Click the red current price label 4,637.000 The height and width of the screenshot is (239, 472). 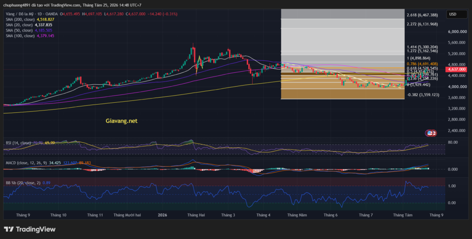[457, 69]
